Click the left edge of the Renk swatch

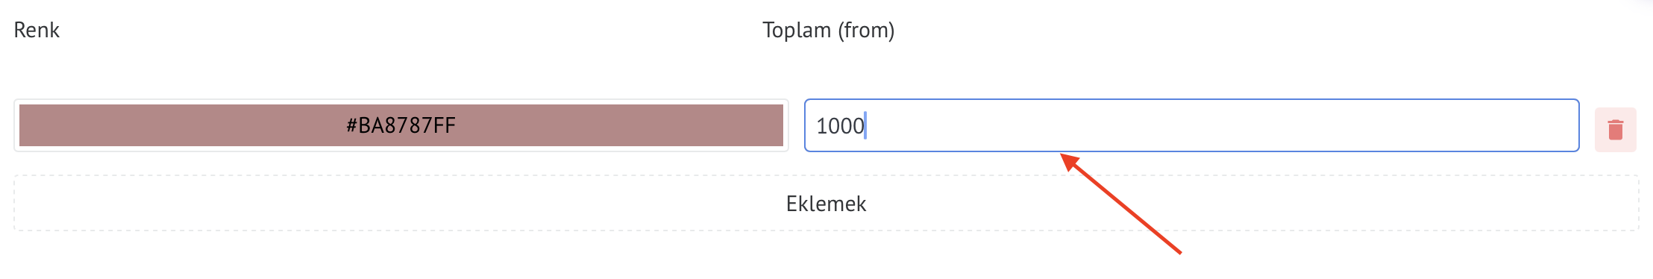(x=30, y=125)
